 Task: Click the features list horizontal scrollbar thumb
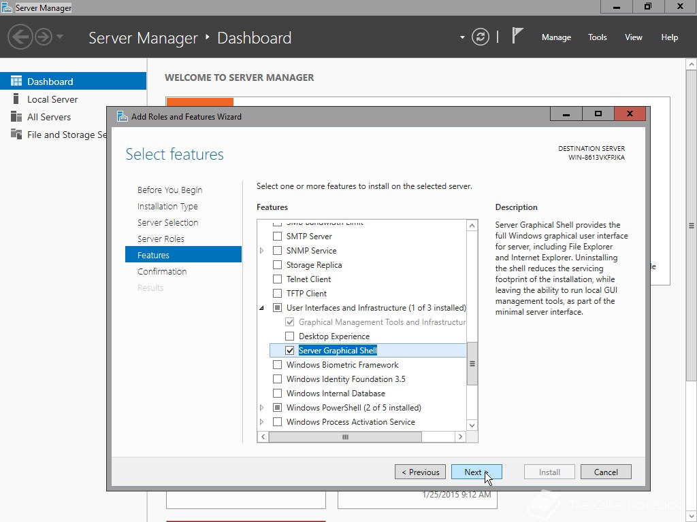tap(345, 437)
